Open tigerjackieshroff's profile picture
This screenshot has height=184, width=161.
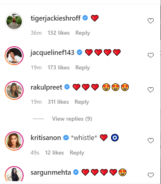[x=14, y=21]
